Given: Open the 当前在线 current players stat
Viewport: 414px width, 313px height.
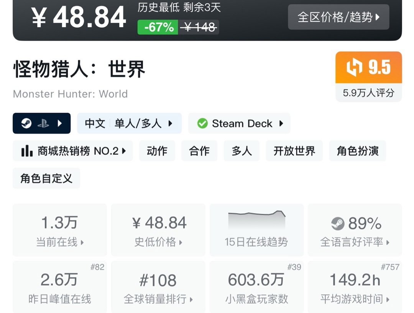Looking at the screenshot, I should tap(60, 230).
